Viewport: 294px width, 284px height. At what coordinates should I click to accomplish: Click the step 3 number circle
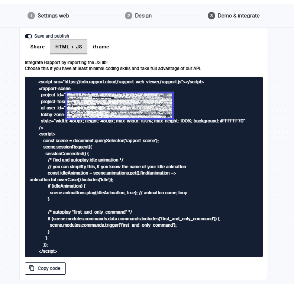(211, 16)
